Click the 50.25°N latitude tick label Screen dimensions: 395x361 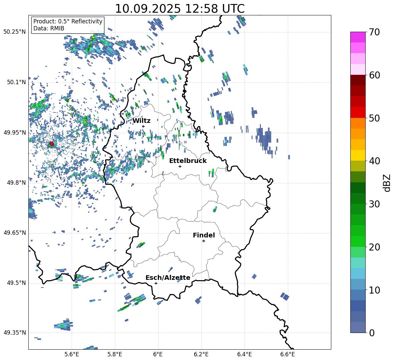click(x=14, y=32)
